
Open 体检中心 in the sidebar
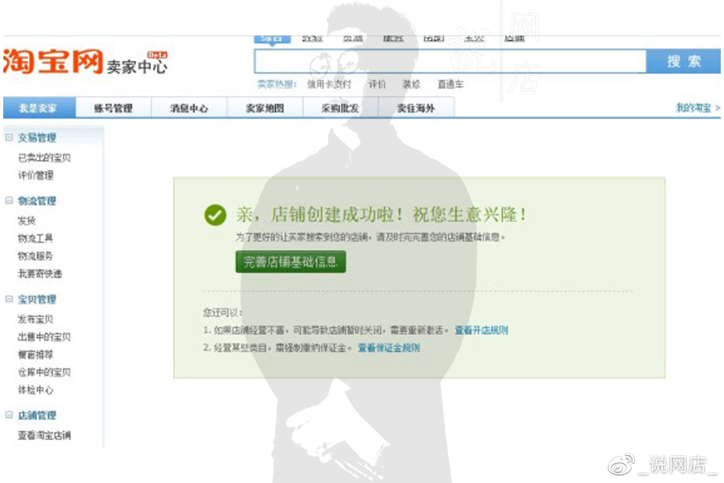(35, 390)
